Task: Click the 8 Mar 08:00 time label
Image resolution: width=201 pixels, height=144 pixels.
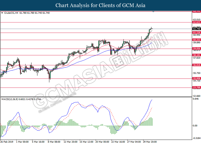Action: pos(54,142)
